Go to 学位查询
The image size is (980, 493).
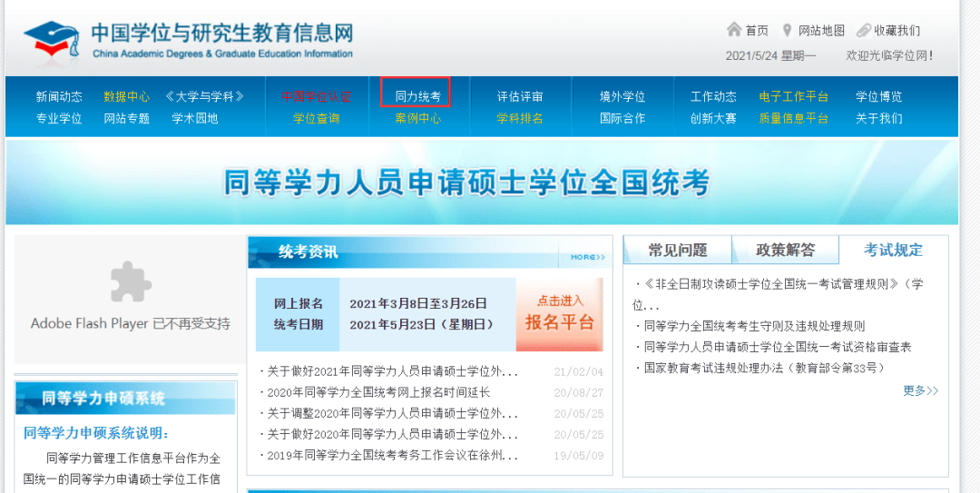317,118
